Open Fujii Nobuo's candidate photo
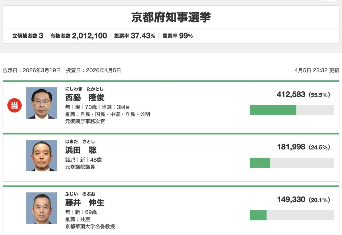342x235 pixels. tap(41, 208)
